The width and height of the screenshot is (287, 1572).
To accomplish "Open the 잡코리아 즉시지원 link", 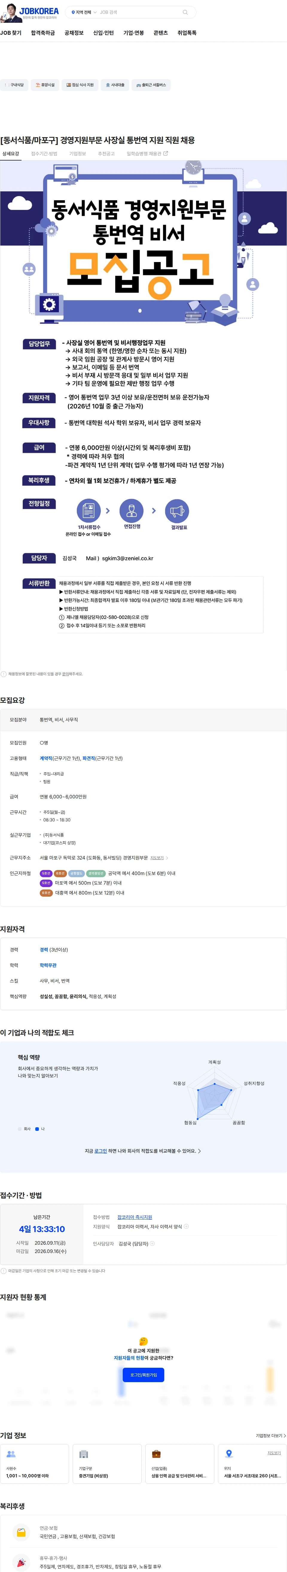I will click(x=135, y=1217).
